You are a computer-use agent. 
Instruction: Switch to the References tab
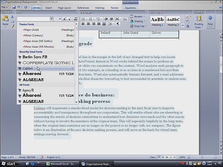[x=83, y=8]
